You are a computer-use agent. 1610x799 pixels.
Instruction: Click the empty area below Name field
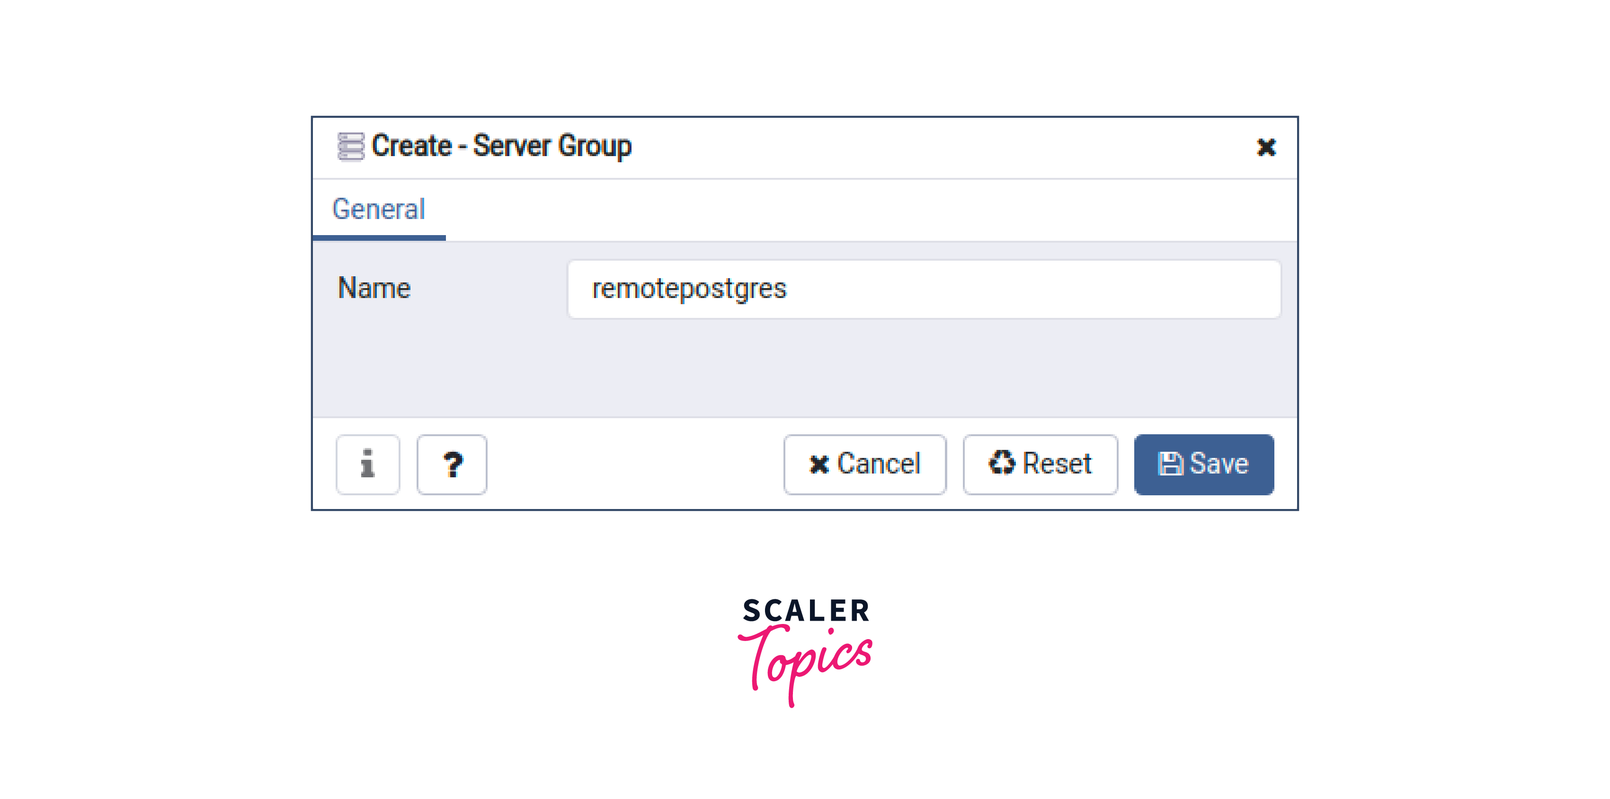805,369
